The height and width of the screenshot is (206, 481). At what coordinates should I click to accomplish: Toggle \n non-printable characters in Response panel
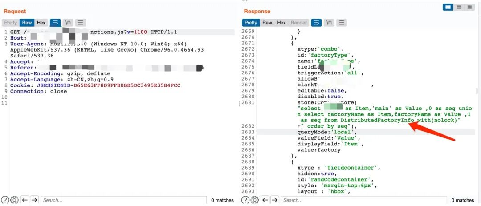click(x=329, y=23)
